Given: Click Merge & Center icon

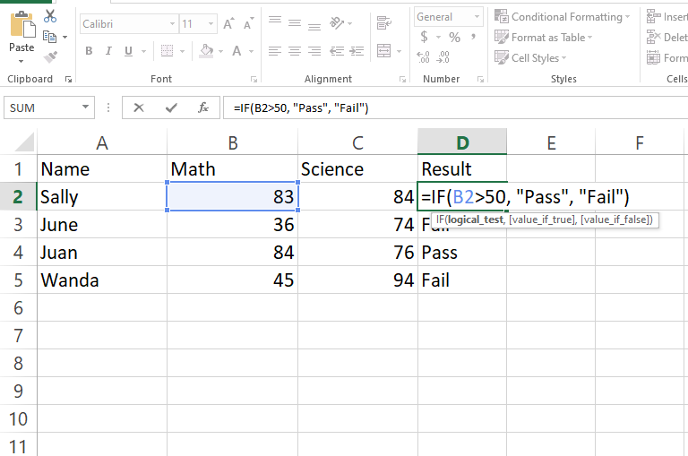Looking at the screenshot, I should (x=384, y=51).
